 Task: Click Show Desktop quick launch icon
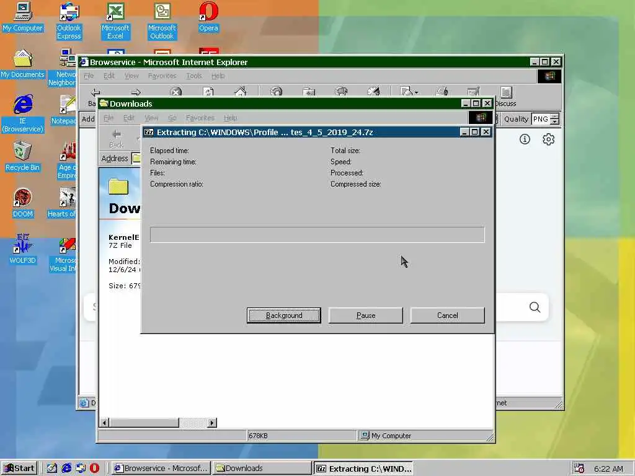coord(52,468)
